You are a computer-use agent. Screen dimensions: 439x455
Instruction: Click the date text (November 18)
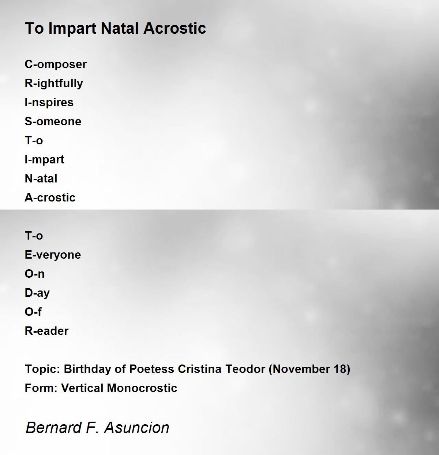point(309,369)
